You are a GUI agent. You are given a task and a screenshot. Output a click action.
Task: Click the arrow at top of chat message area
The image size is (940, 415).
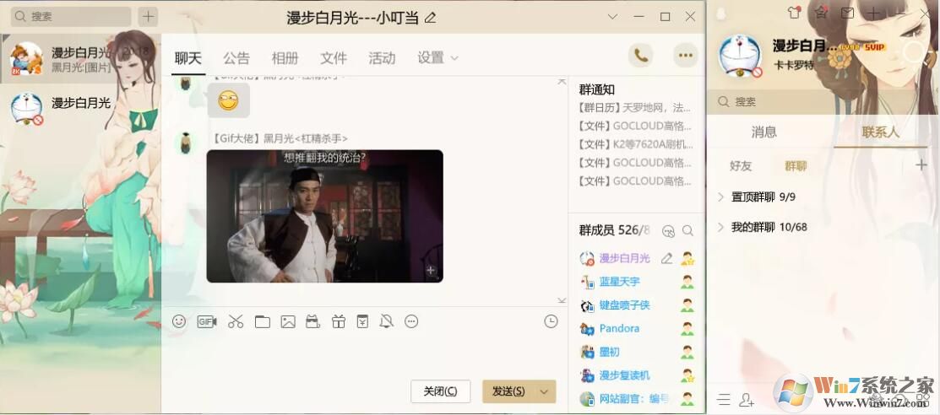[562, 82]
